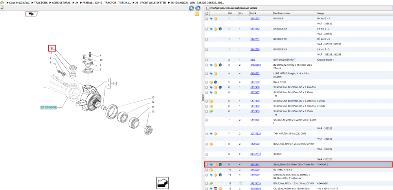Open 'TRACTORS' breadcrumb
Viewport: 393px width, 190px height.
point(41,2)
